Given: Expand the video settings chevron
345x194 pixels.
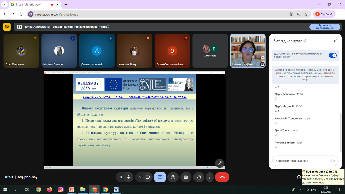Looking at the screenshot, I should tap(140, 177).
